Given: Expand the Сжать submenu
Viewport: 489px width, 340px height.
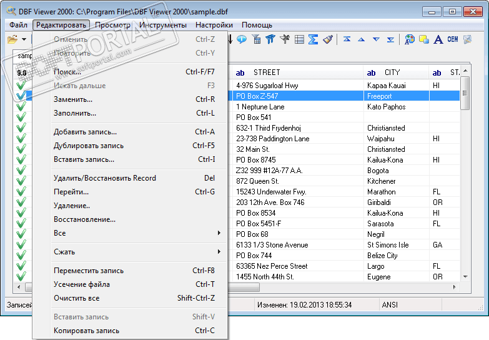Looking at the screenshot, I should pyautogui.click(x=138, y=252).
